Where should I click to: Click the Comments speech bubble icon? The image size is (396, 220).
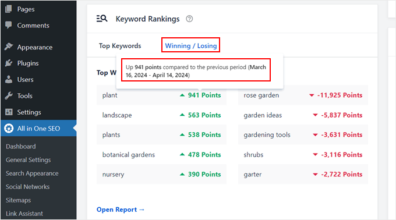pos(9,25)
